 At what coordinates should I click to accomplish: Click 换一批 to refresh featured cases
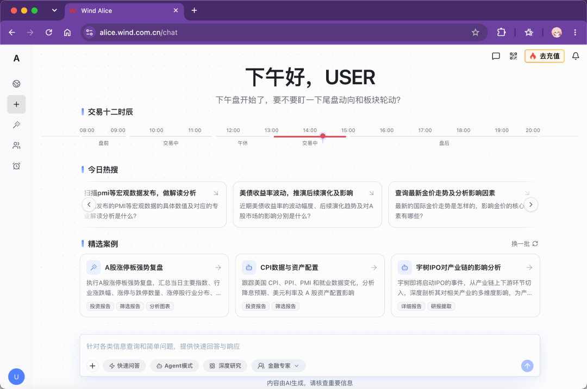[x=524, y=244]
